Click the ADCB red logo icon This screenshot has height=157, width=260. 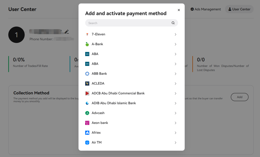[87, 93]
